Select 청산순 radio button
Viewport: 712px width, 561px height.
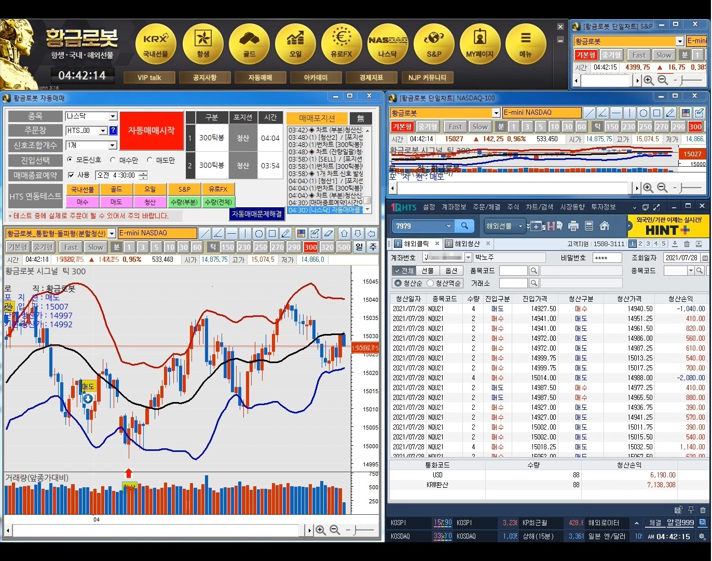pos(398,283)
